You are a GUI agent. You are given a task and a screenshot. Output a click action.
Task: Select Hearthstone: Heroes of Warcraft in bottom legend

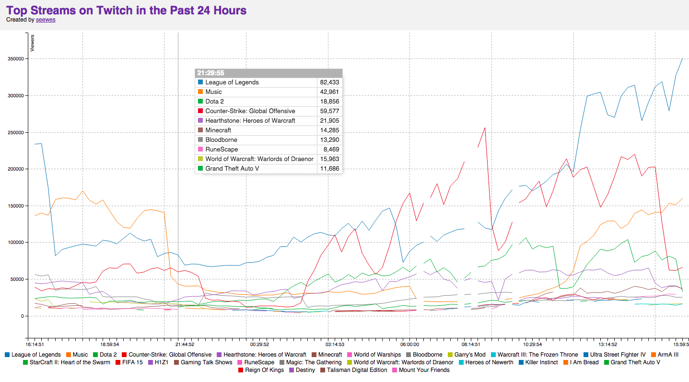pyautogui.click(x=265, y=355)
